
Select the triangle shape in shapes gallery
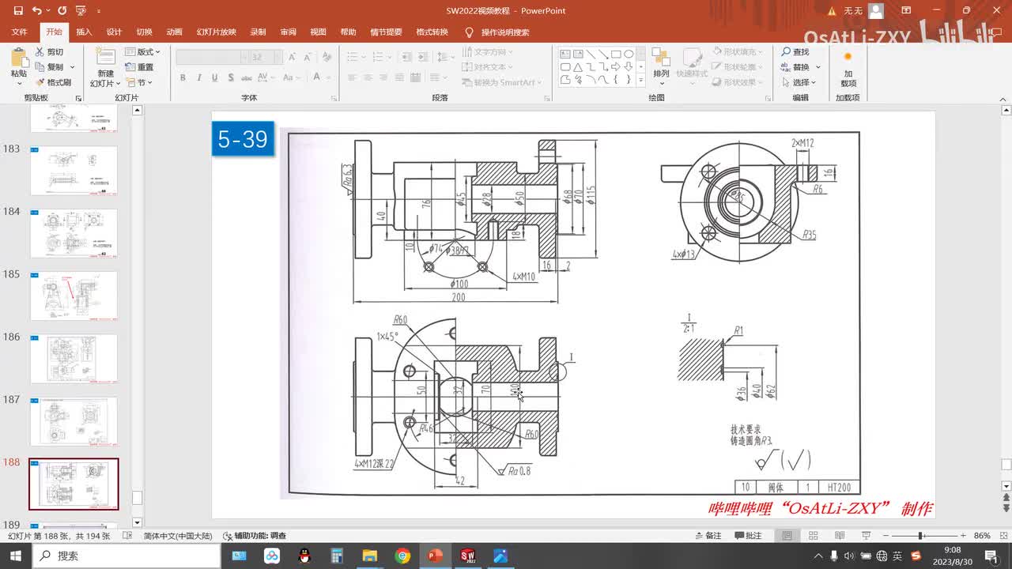(x=578, y=67)
